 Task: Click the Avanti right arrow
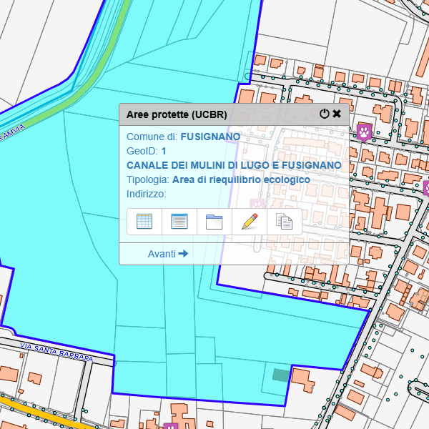(184, 254)
